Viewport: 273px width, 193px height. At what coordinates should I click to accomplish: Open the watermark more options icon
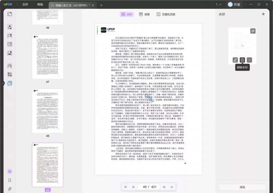pos(249,60)
